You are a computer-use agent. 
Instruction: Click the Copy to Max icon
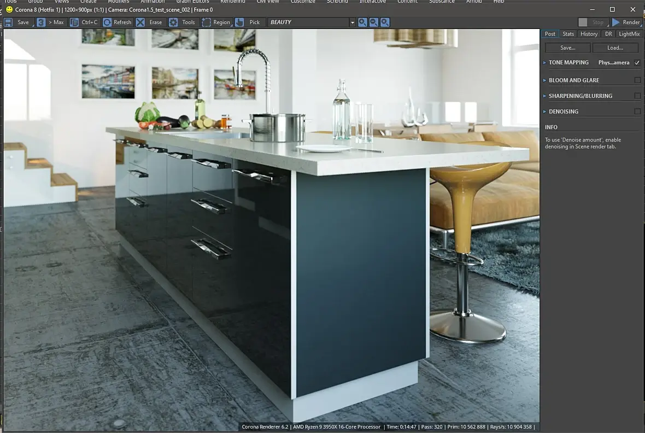(41, 22)
